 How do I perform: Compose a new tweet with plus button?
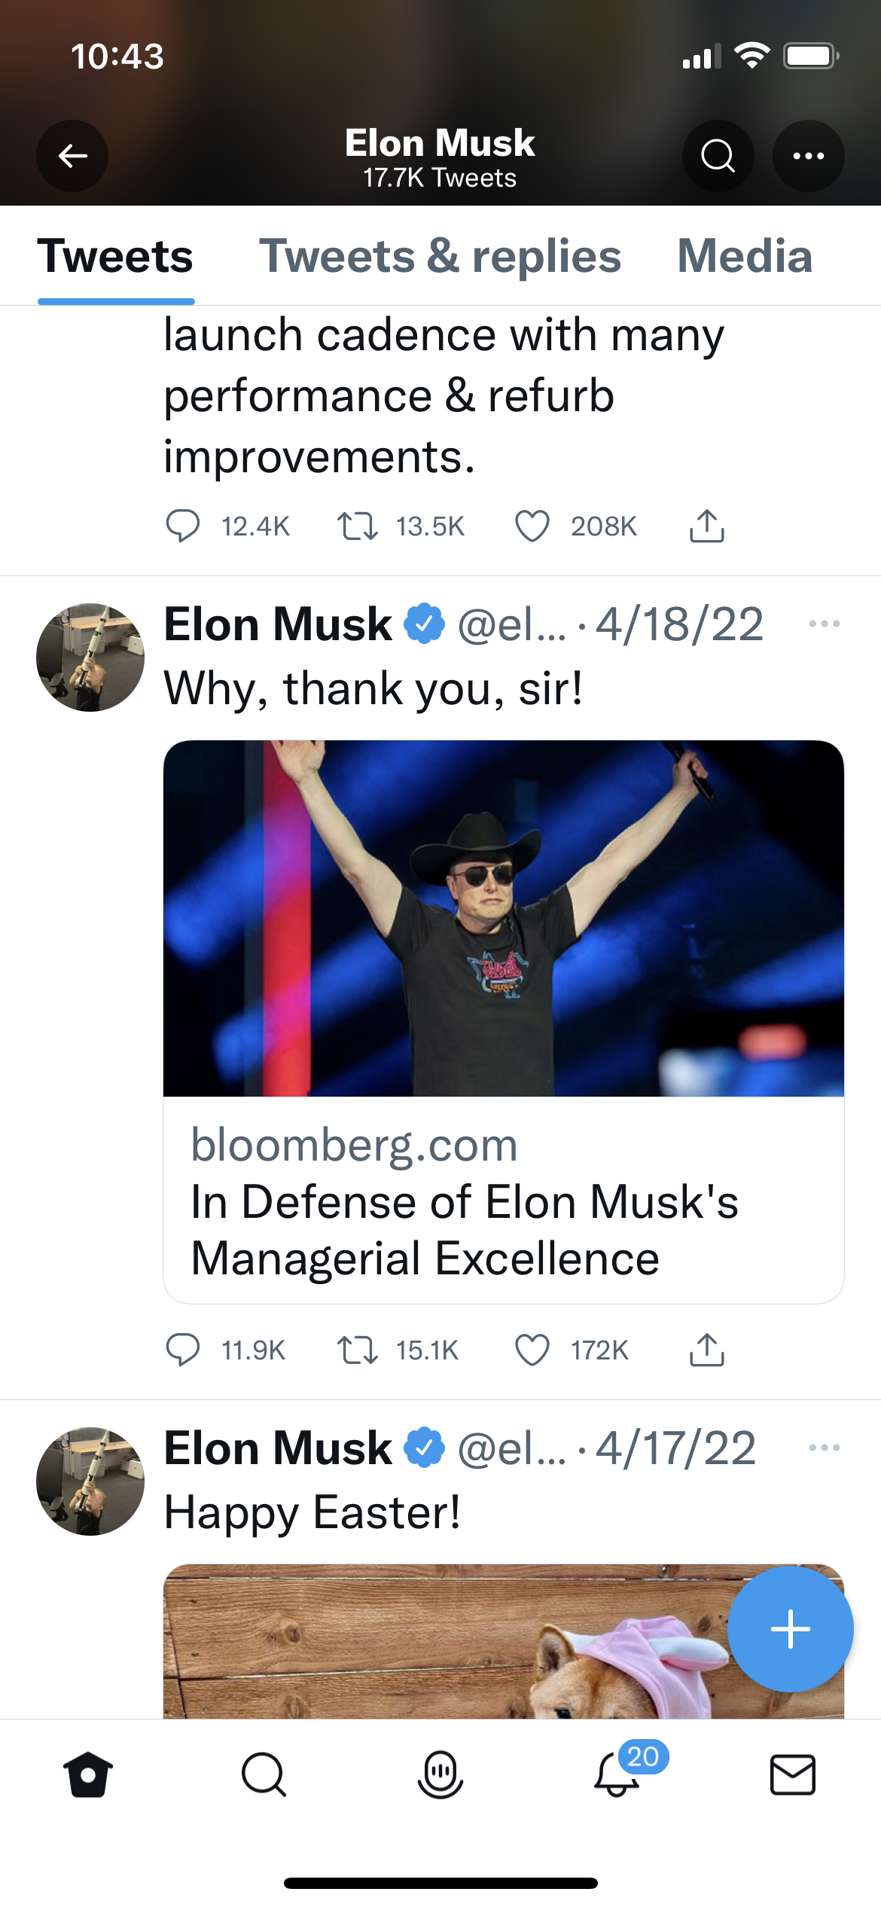click(x=790, y=1629)
